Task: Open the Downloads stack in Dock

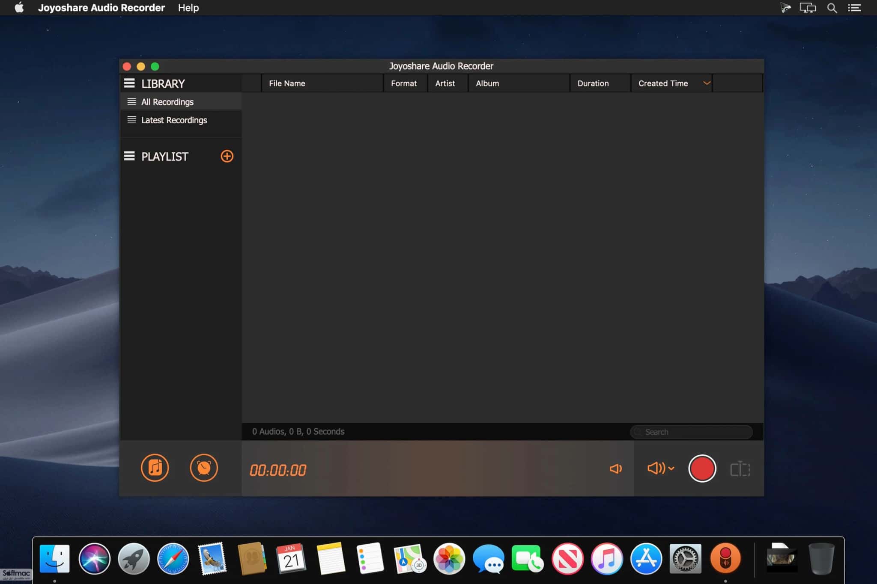Action: click(x=782, y=558)
